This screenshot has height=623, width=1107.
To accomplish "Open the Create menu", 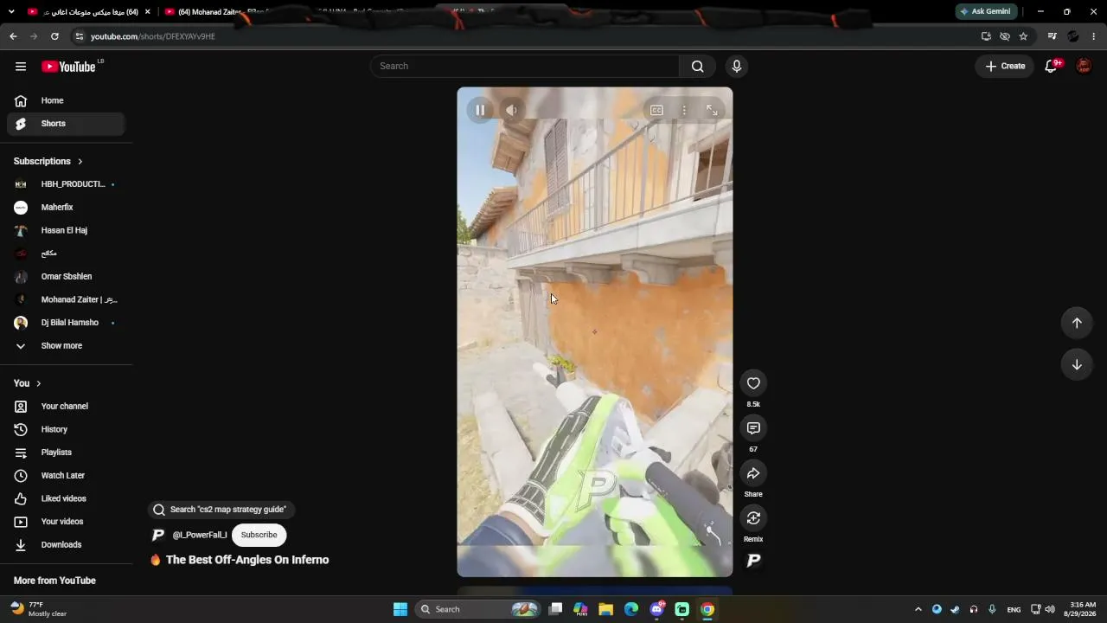I will (x=1005, y=67).
